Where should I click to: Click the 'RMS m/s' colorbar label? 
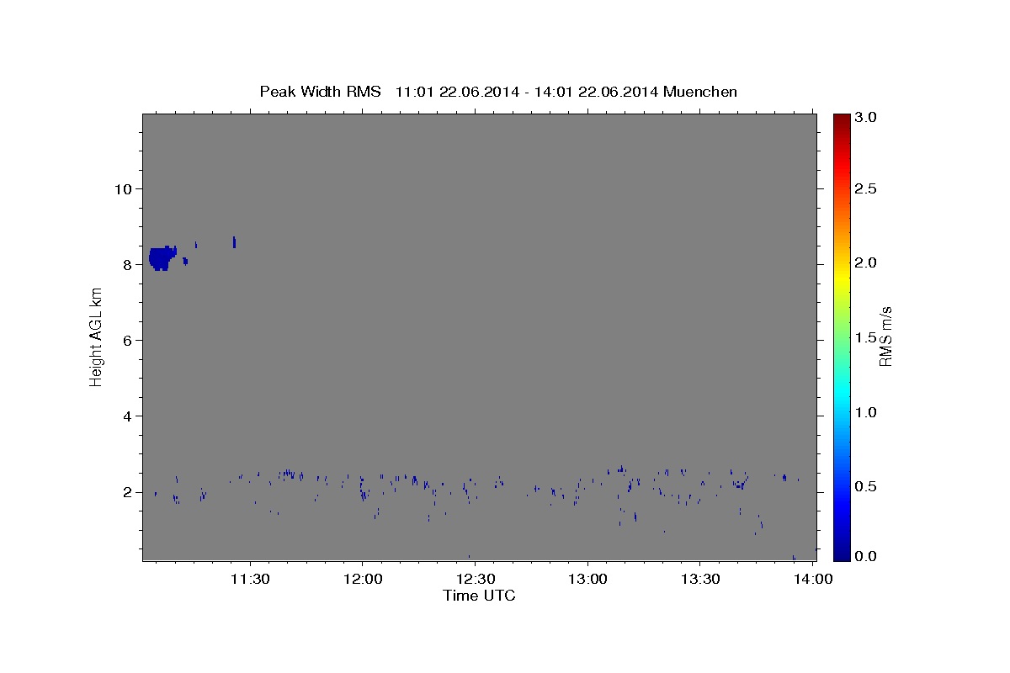pyautogui.click(x=885, y=336)
